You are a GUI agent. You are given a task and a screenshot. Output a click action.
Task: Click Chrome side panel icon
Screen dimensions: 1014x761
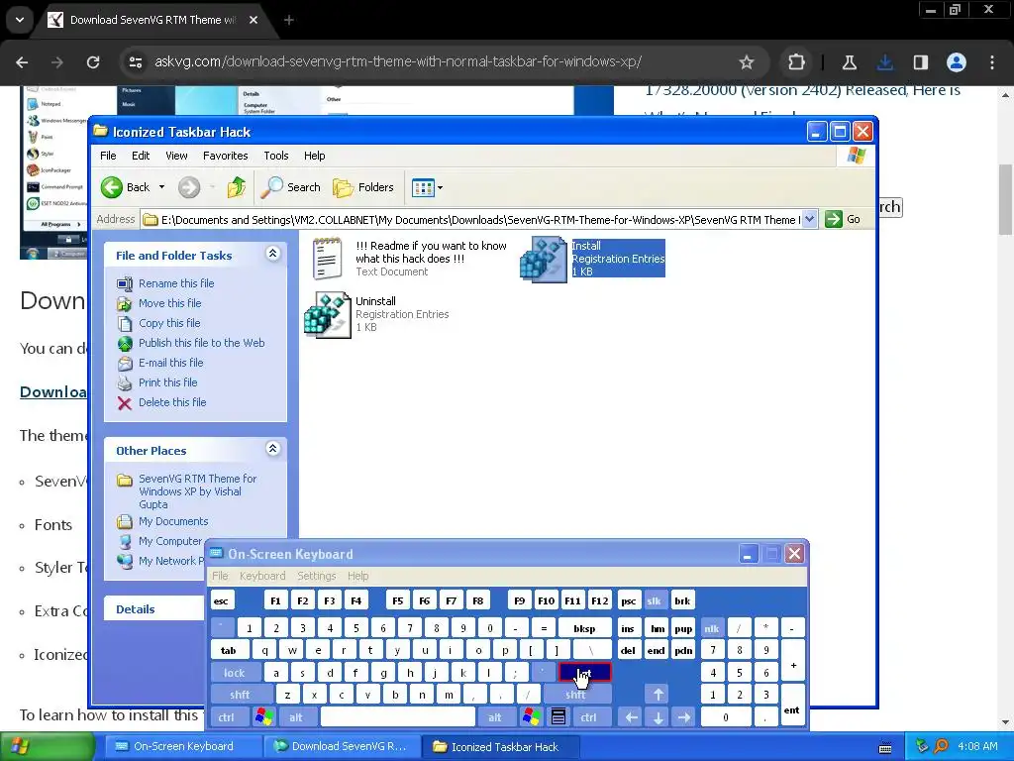920,62
